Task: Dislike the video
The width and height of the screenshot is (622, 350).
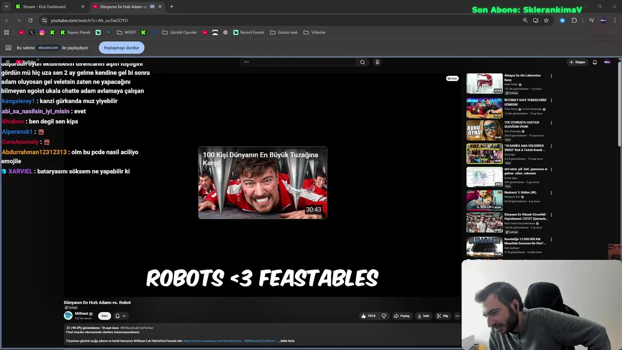Action: [384, 316]
